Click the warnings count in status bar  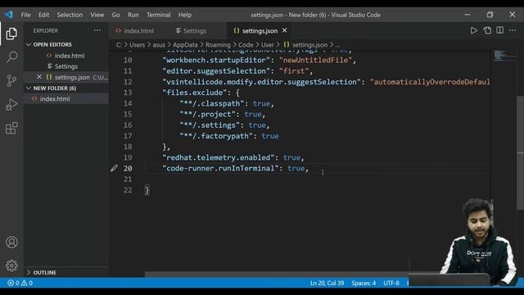point(27,283)
